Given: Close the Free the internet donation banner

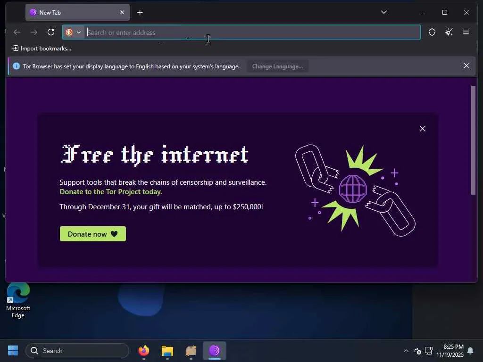Looking at the screenshot, I should [423, 129].
